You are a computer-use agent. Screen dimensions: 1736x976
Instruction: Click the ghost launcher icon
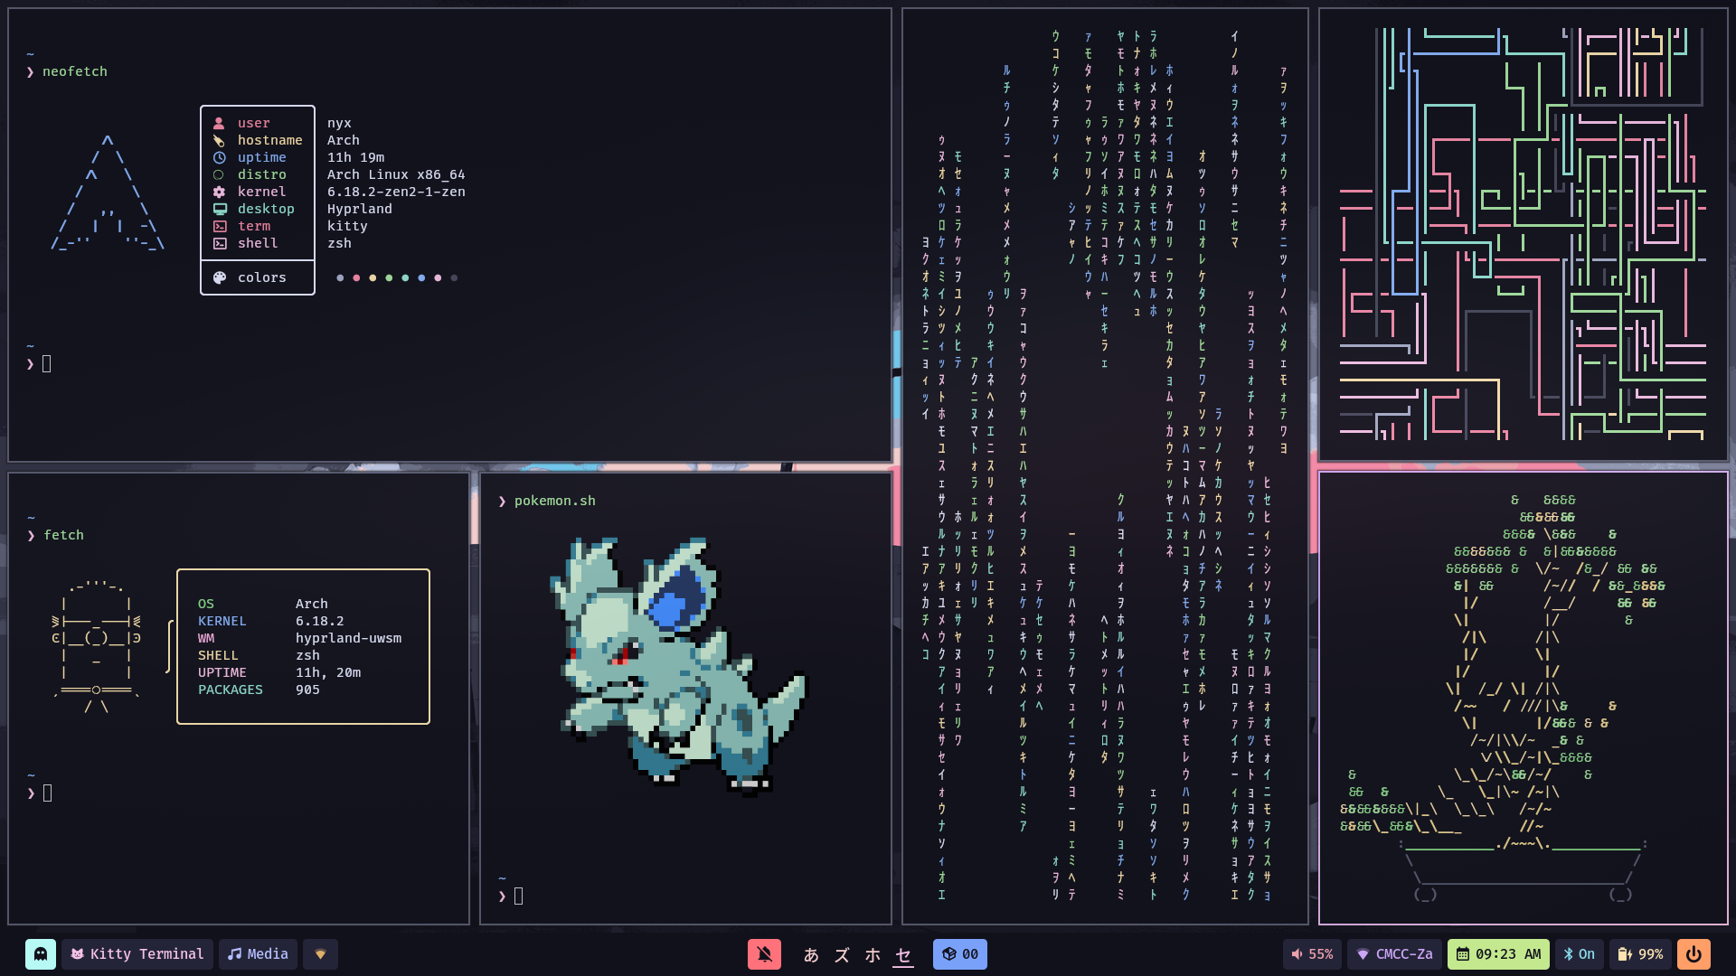(41, 954)
